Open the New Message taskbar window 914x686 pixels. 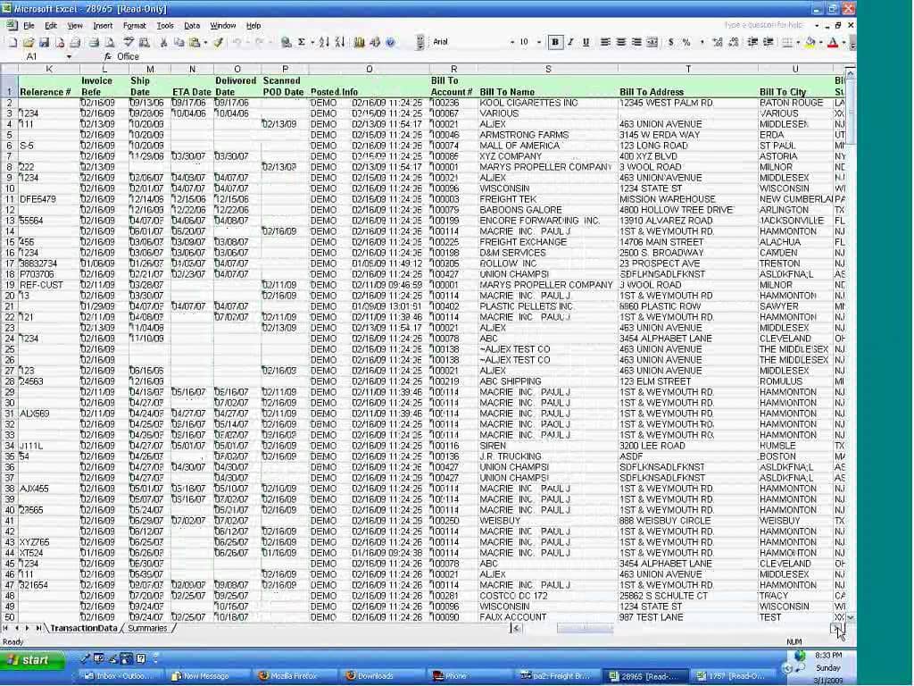pos(206,676)
